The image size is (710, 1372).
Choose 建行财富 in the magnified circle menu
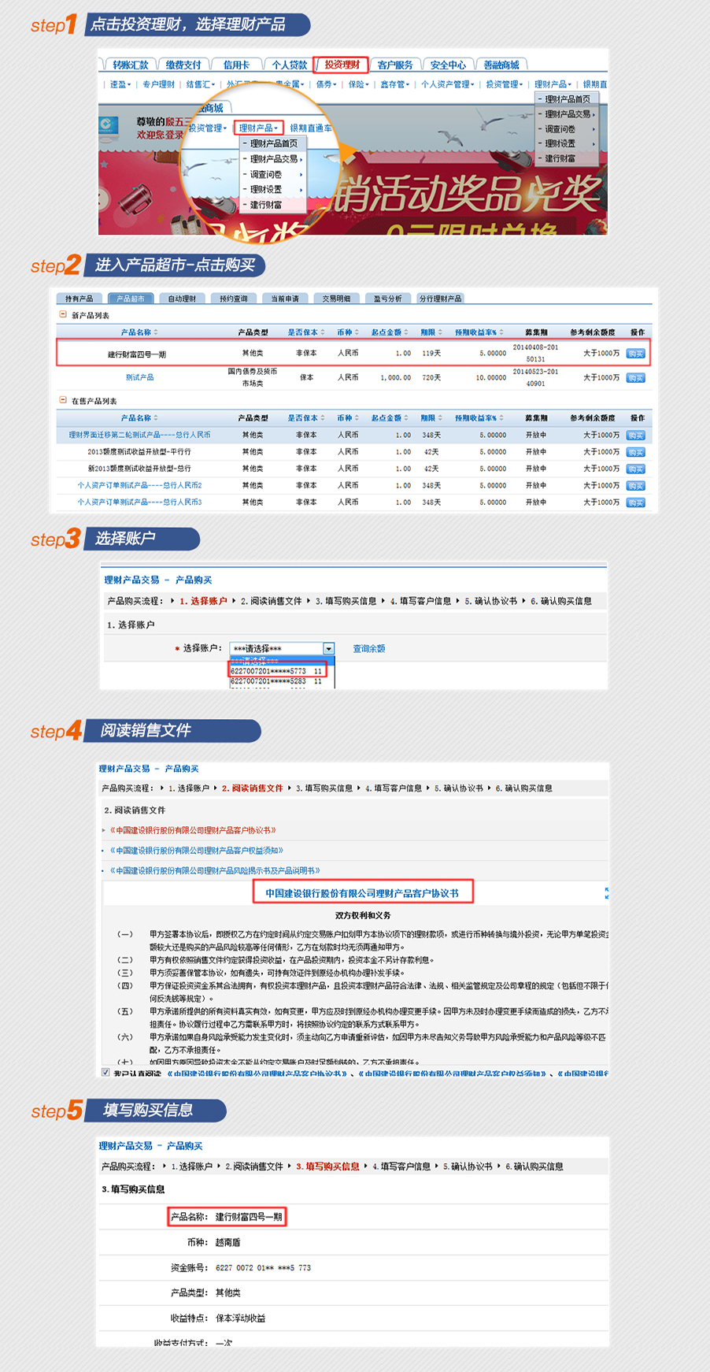coord(273,205)
